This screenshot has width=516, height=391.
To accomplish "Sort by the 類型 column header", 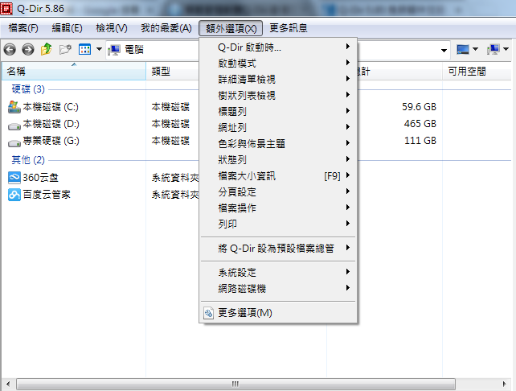I will (173, 71).
